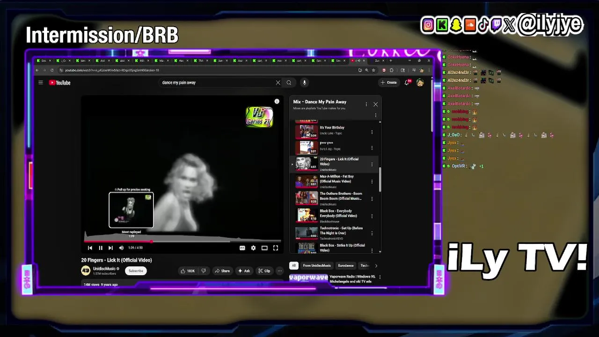599x337 pixels.
Task: Show more filter chips with right arrow
Action: 376,266
